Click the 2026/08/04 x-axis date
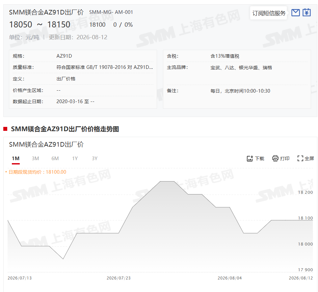The image size is (318, 292). (229, 278)
